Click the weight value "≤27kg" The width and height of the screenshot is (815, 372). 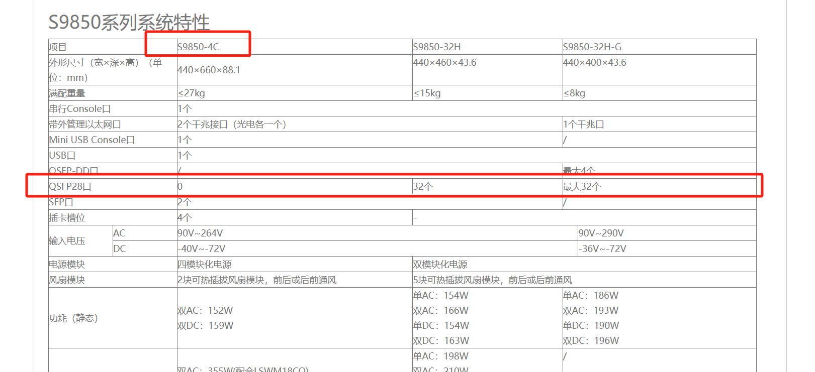click(191, 93)
